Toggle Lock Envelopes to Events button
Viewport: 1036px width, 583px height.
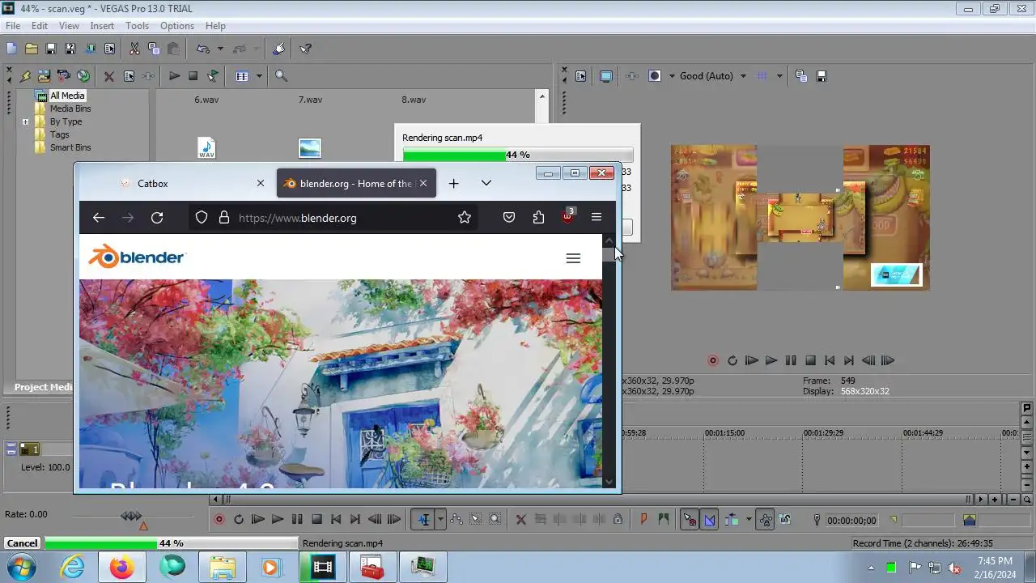[765, 520]
